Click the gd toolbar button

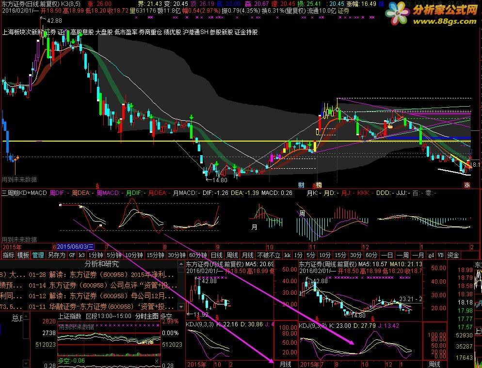tap(431, 255)
